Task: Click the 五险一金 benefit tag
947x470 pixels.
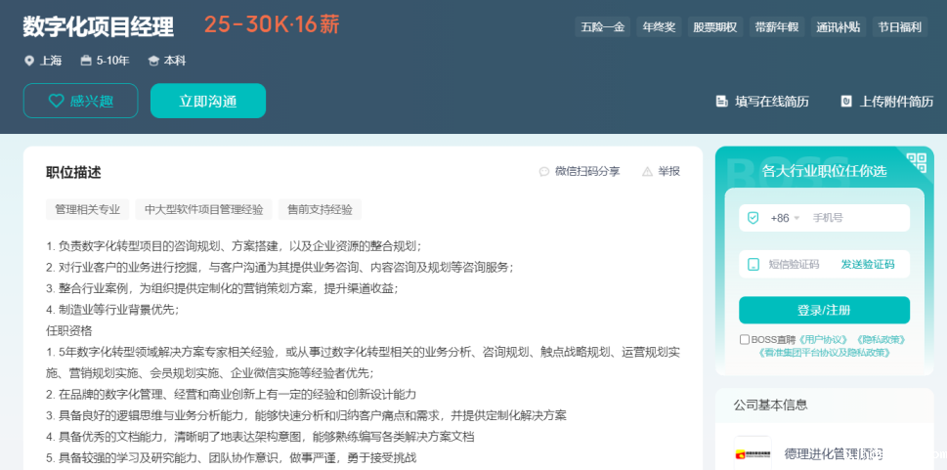Action: (602, 27)
